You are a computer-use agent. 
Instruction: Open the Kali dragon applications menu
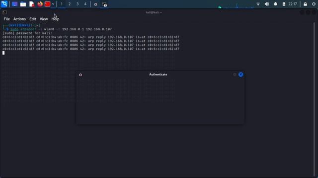click(4, 4)
